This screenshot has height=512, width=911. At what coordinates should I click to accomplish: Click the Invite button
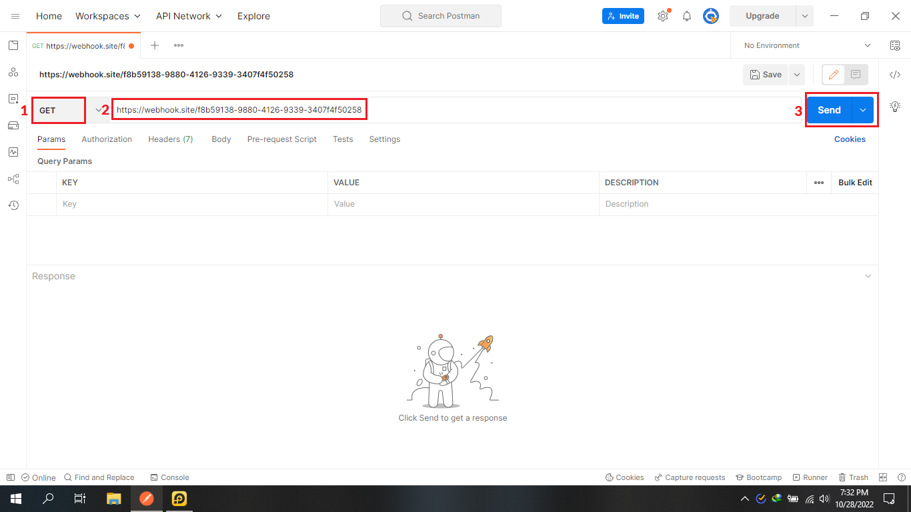coord(623,16)
